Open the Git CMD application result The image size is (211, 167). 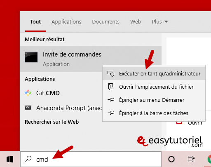[61, 93]
